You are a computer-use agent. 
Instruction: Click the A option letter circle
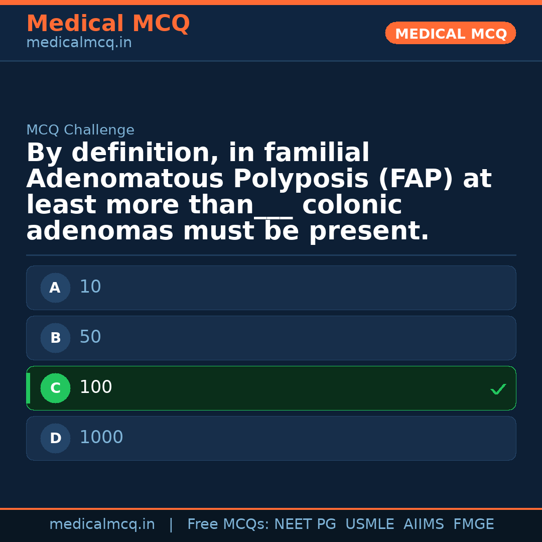pos(55,288)
